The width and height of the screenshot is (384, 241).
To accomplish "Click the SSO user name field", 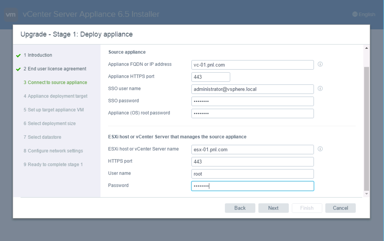I will tap(252, 89).
